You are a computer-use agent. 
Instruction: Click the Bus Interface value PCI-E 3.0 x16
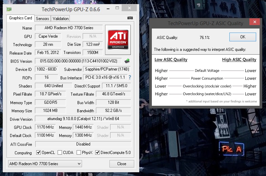[x=105, y=77]
